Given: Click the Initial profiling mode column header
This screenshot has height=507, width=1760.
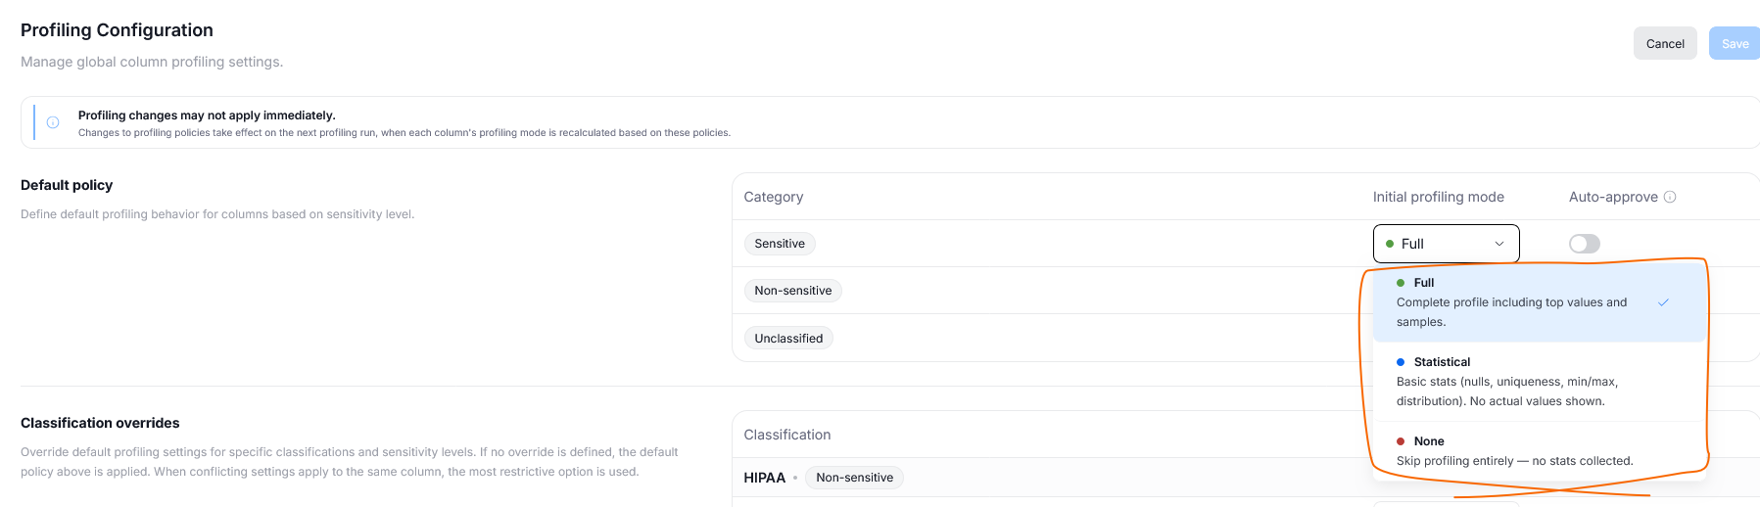Looking at the screenshot, I should 1438,197.
